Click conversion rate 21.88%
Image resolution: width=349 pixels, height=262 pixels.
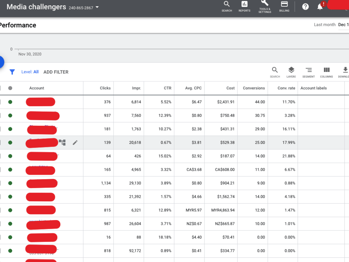click(x=289, y=156)
